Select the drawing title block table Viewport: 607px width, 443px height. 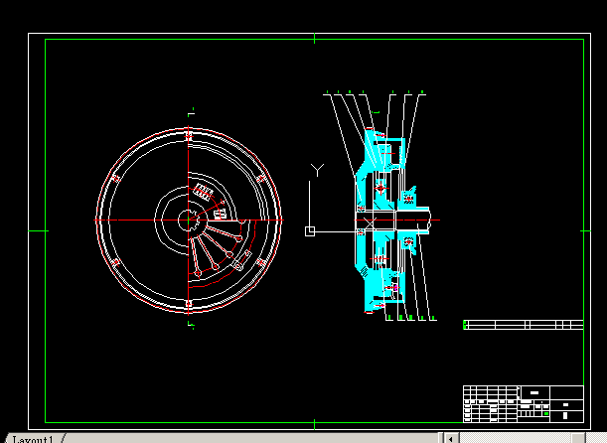[x=524, y=404]
